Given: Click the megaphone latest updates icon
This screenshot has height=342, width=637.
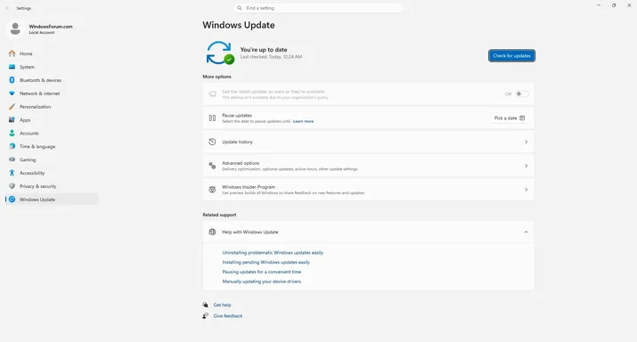Looking at the screenshot, I should 212,94.
